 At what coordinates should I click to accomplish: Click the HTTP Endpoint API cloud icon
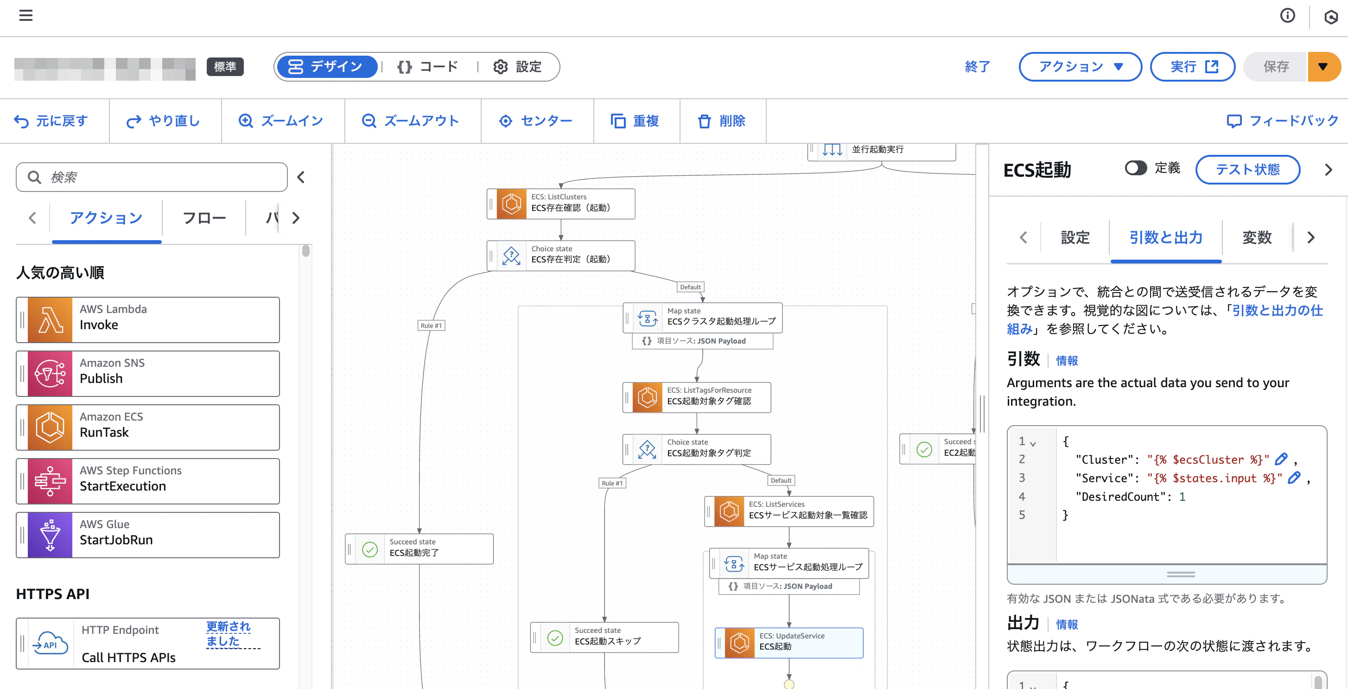coord(50,644)
